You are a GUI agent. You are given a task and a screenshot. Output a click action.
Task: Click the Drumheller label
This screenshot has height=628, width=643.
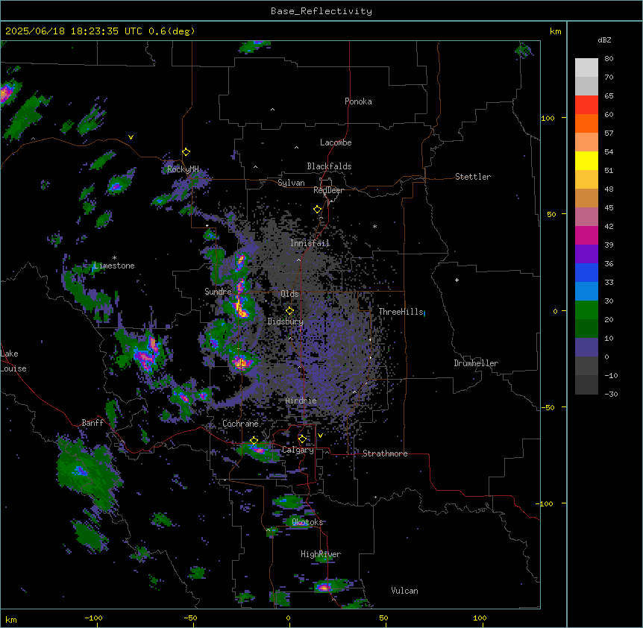(476, 363)
